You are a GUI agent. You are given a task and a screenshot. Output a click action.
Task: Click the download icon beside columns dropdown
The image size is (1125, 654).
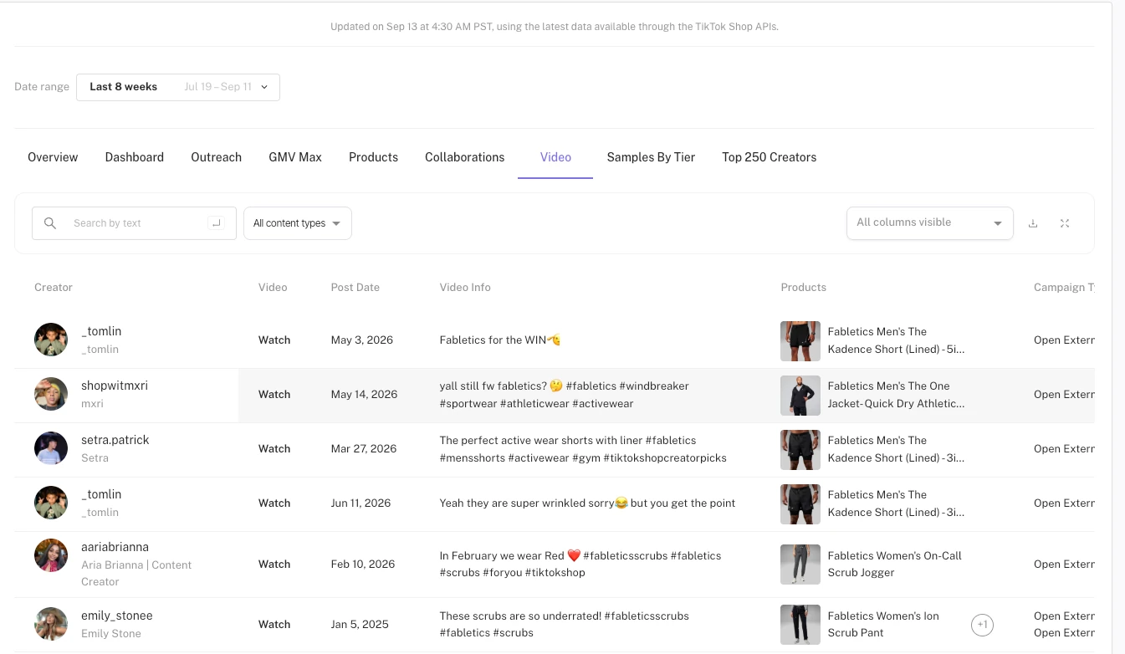[1033, 223]
